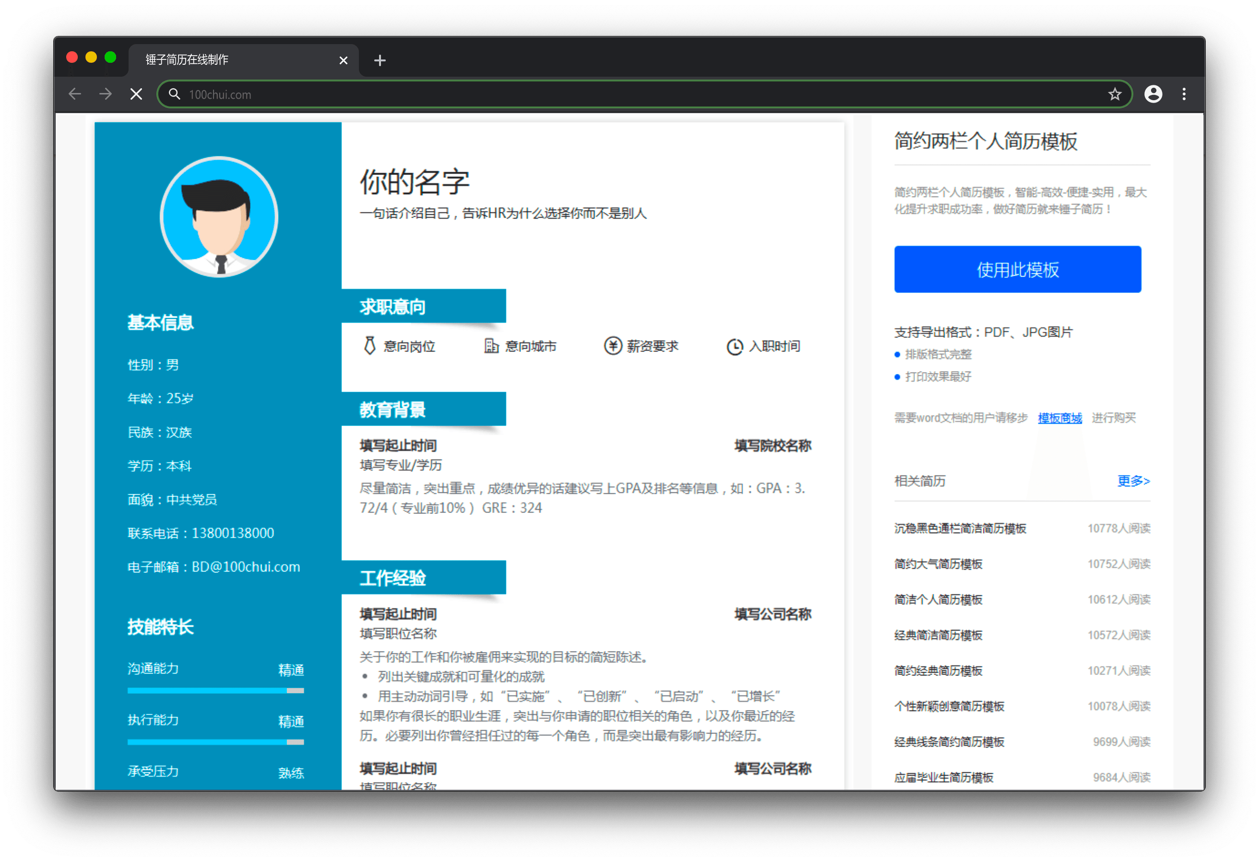Click the 沟通能力 skill progress bar

[x=215, y=690]
